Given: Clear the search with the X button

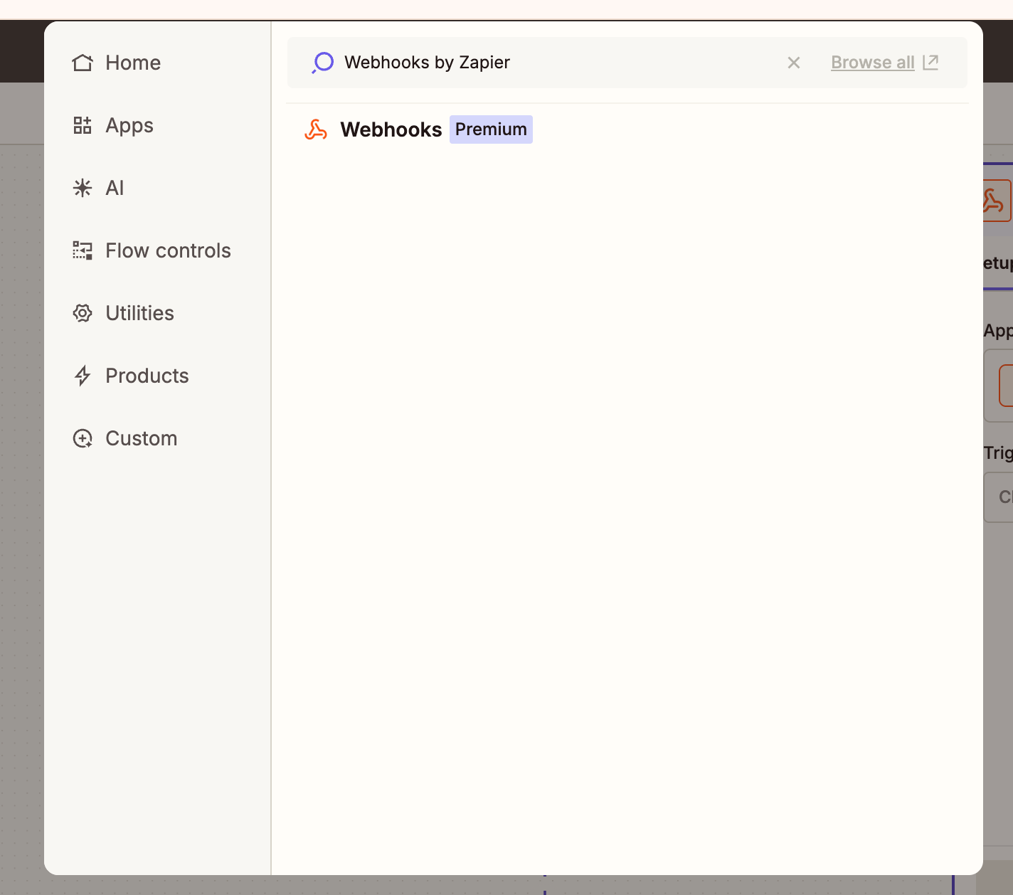Looking at the screenshot, I should [794, 63].
